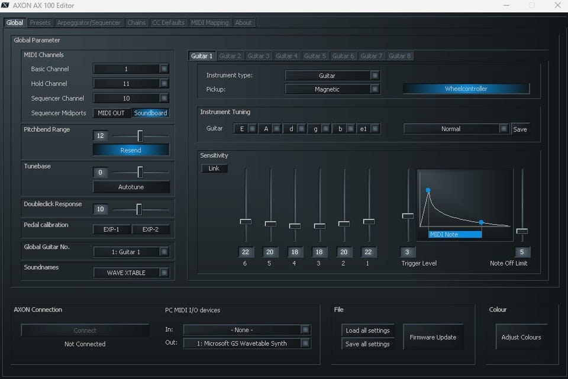Click the Firmware Update button
568x379 pixels.
(433, 337)
